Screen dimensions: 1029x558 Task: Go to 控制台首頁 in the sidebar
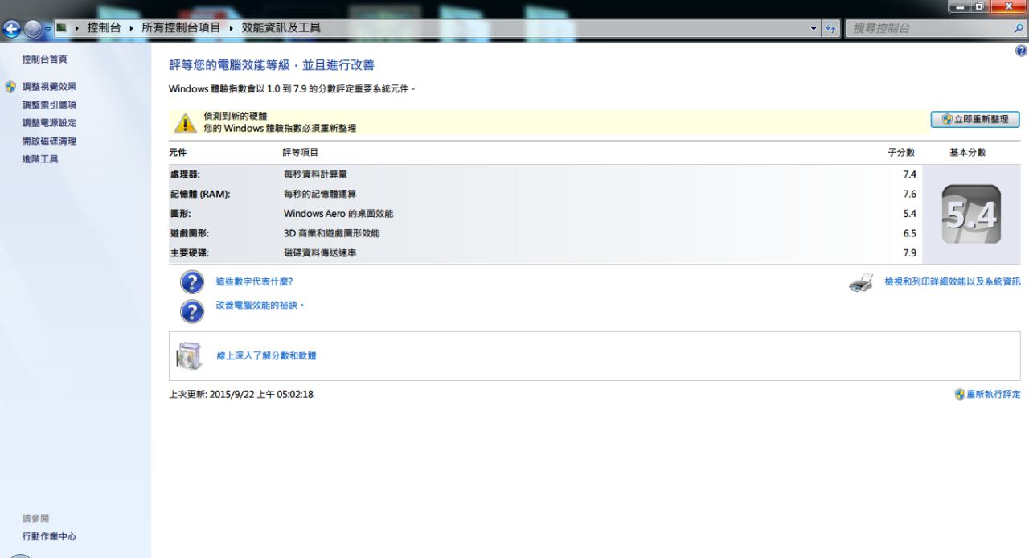(x=44, y=59)
